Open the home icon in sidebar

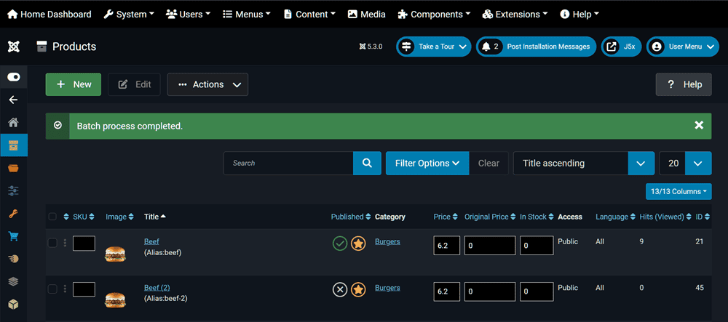13,123
